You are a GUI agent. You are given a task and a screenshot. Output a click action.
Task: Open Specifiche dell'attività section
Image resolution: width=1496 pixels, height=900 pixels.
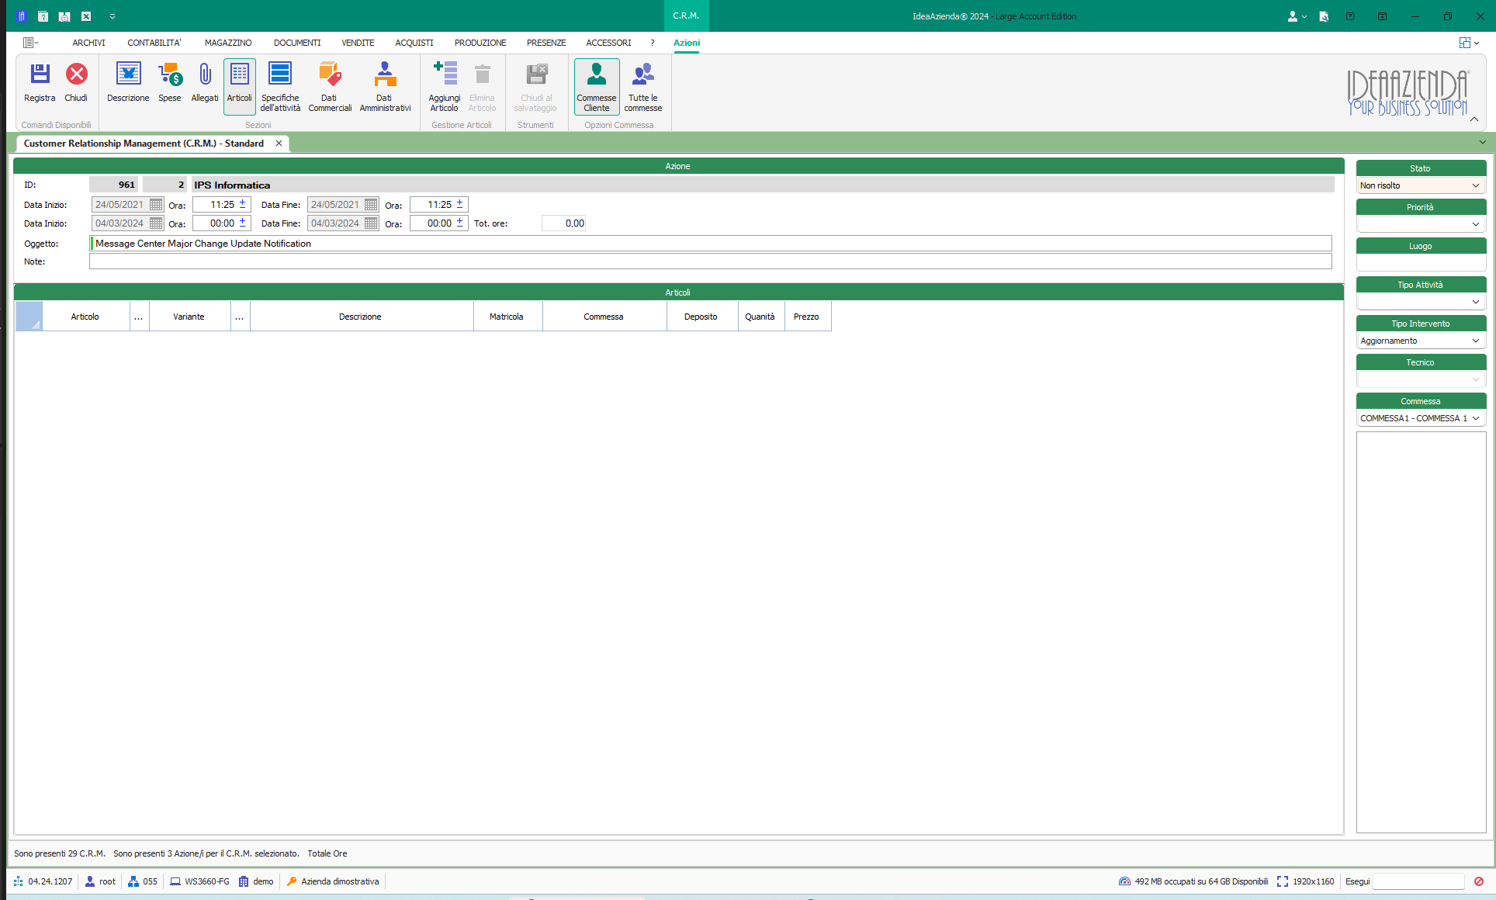click(x=280, y=87)
